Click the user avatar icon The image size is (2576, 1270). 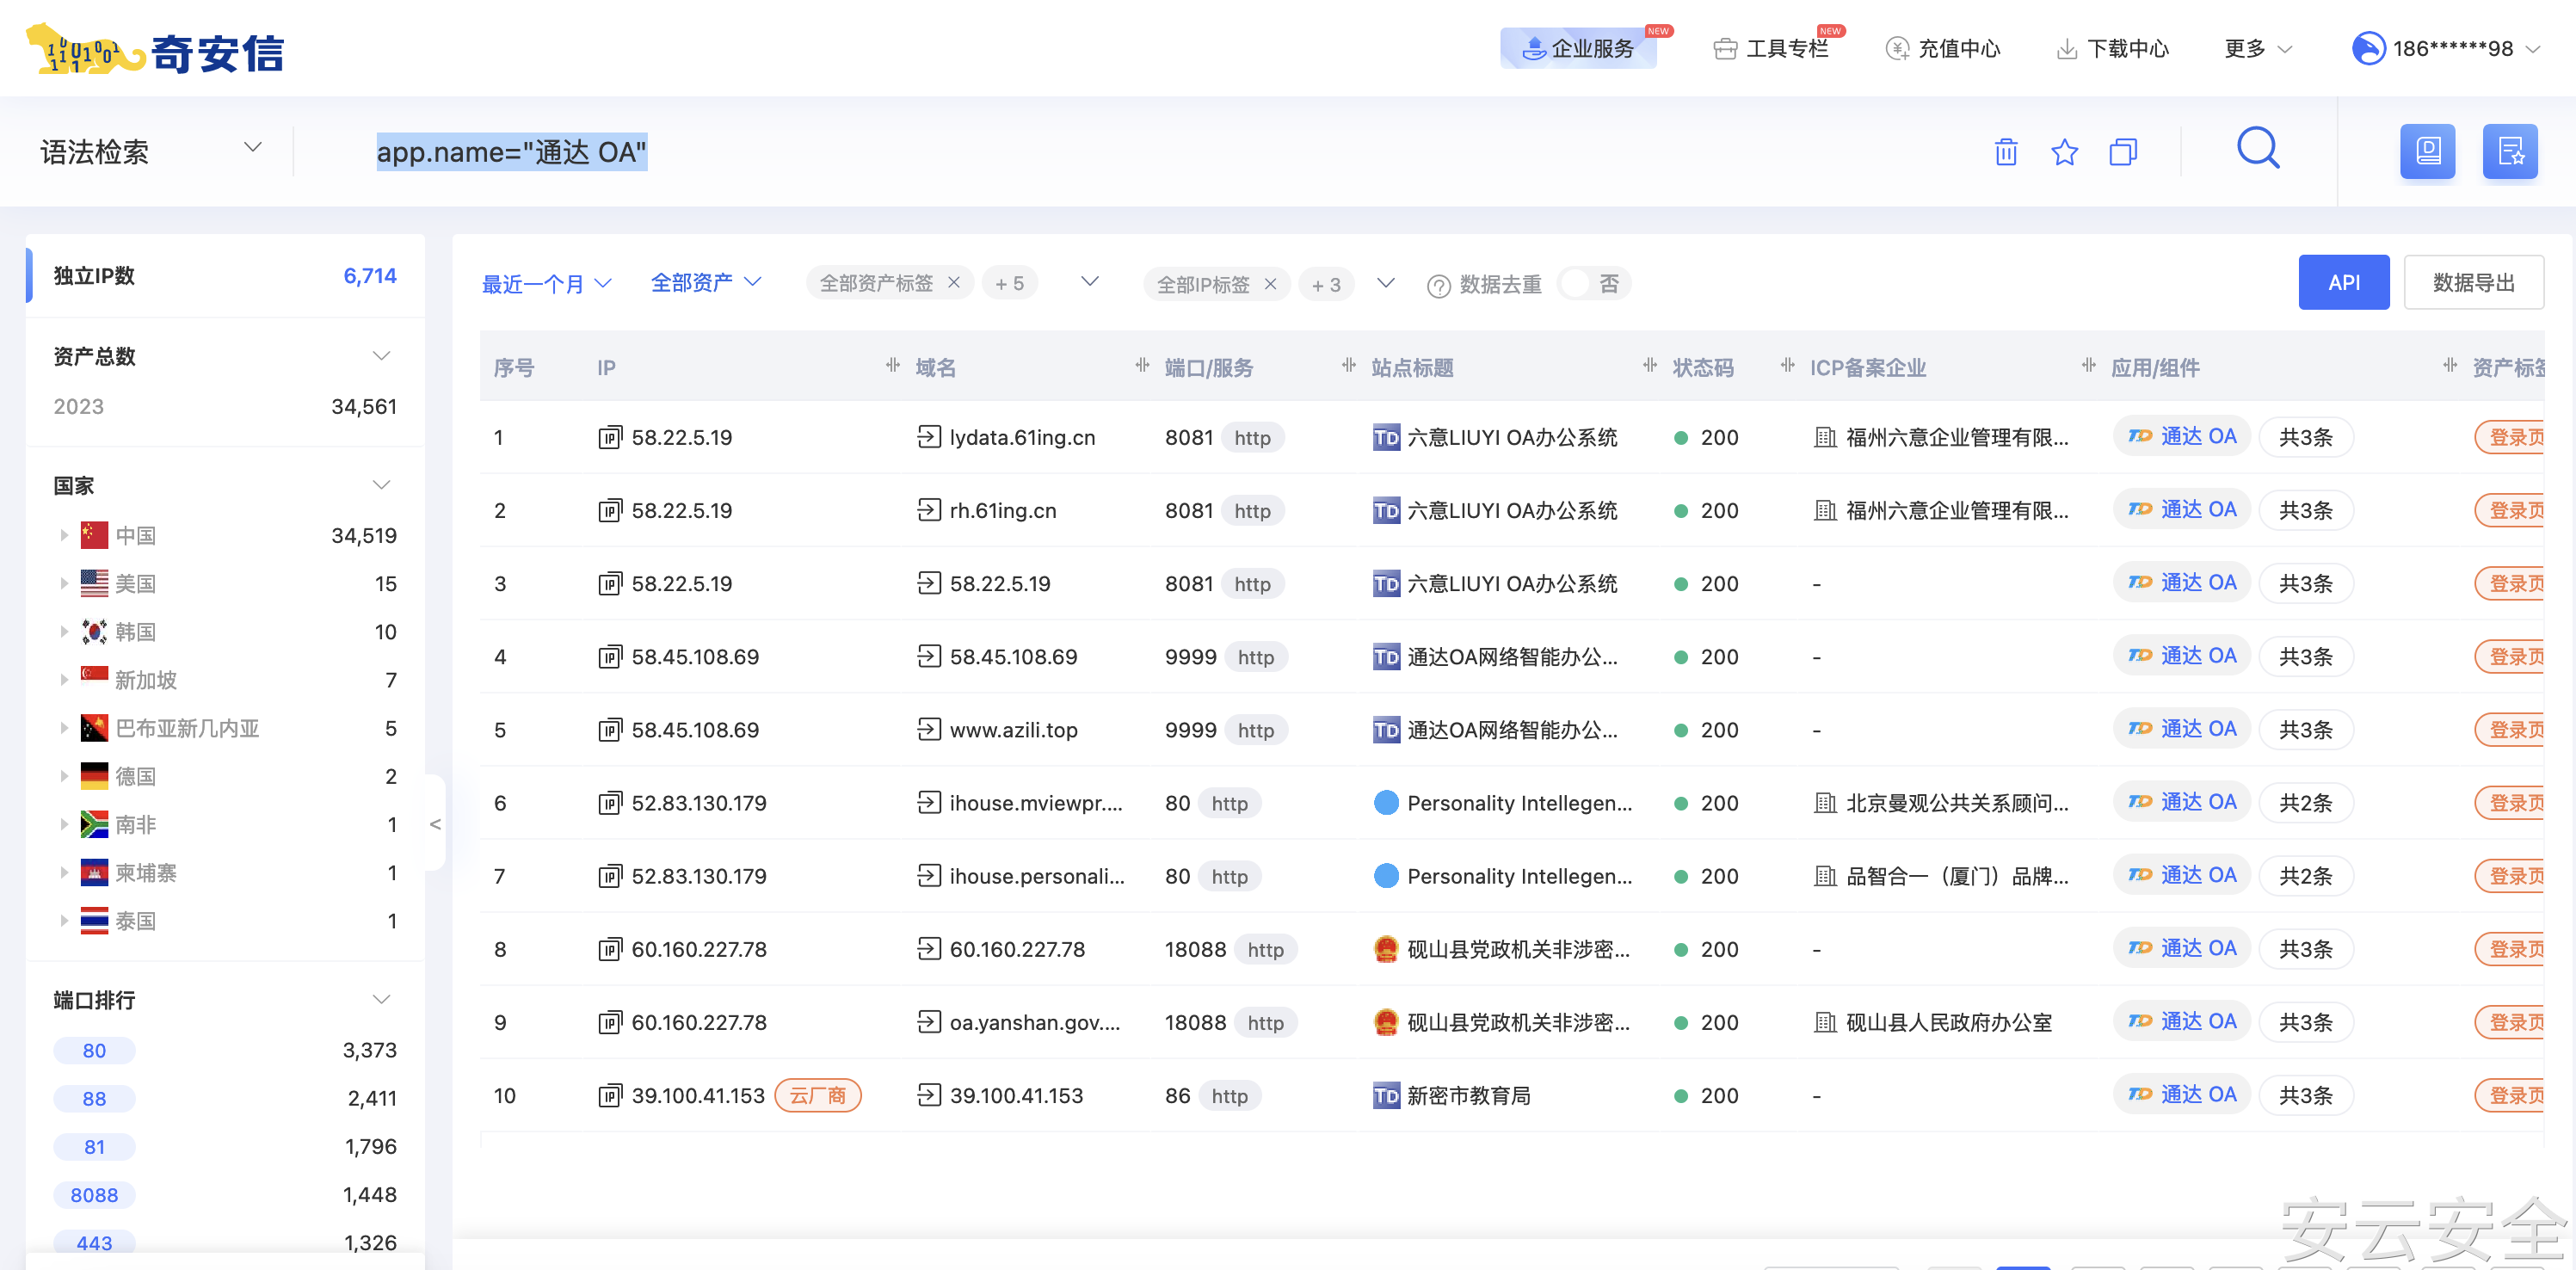tap(2368, 48)
